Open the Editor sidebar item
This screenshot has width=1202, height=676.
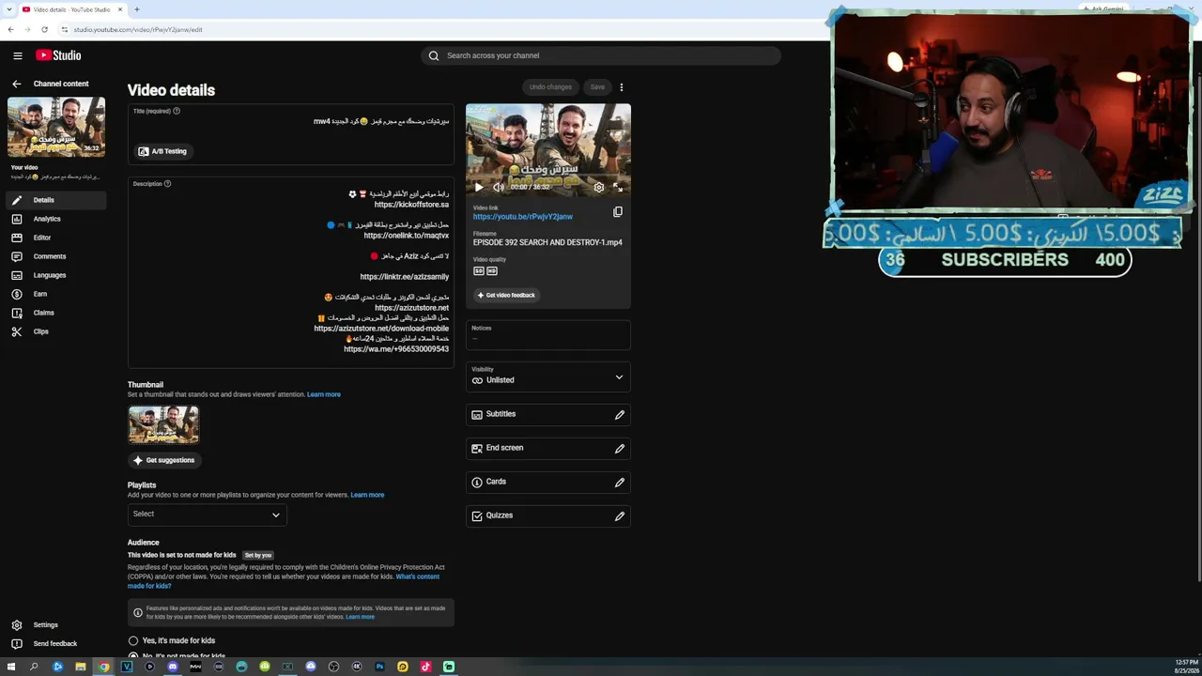[56, 238]
